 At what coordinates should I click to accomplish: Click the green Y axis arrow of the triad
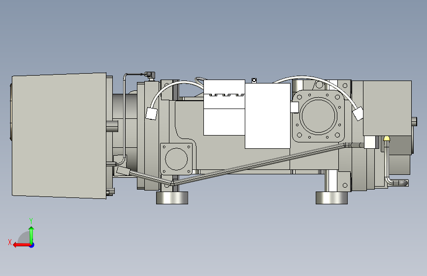click(32, 235)
